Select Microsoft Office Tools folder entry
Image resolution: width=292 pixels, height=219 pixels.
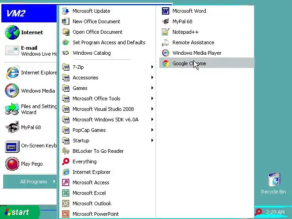click(107, 99)
